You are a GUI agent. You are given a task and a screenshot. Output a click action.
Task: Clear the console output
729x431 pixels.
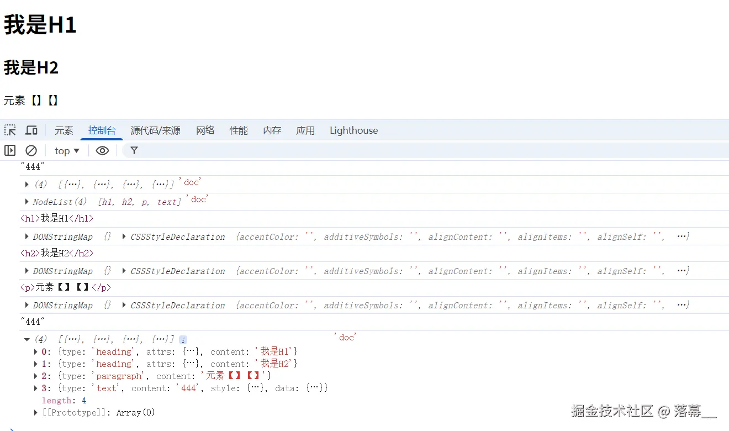point(31,150)
